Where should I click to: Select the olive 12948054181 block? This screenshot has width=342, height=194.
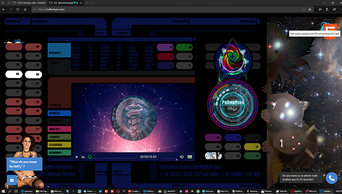tap(59, 137)
